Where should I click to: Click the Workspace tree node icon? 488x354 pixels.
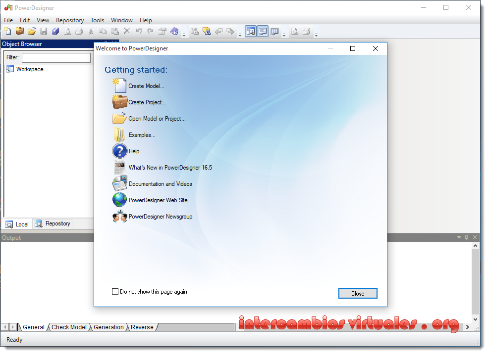10,69
